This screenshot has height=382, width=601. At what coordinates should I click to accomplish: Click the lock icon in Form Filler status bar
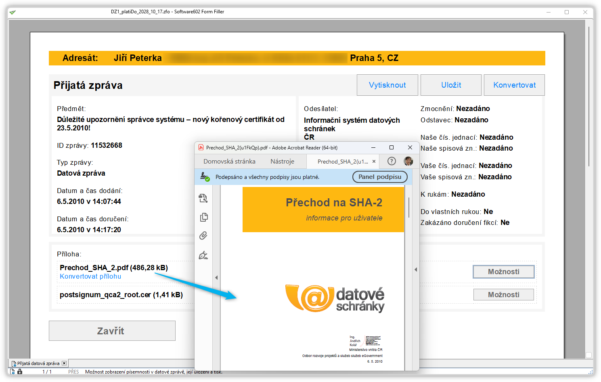(x=20, y=372)
